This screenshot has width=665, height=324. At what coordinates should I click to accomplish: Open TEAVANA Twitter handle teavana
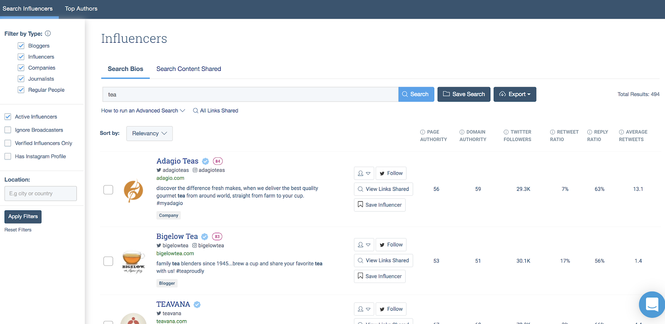tap(169, 314)
